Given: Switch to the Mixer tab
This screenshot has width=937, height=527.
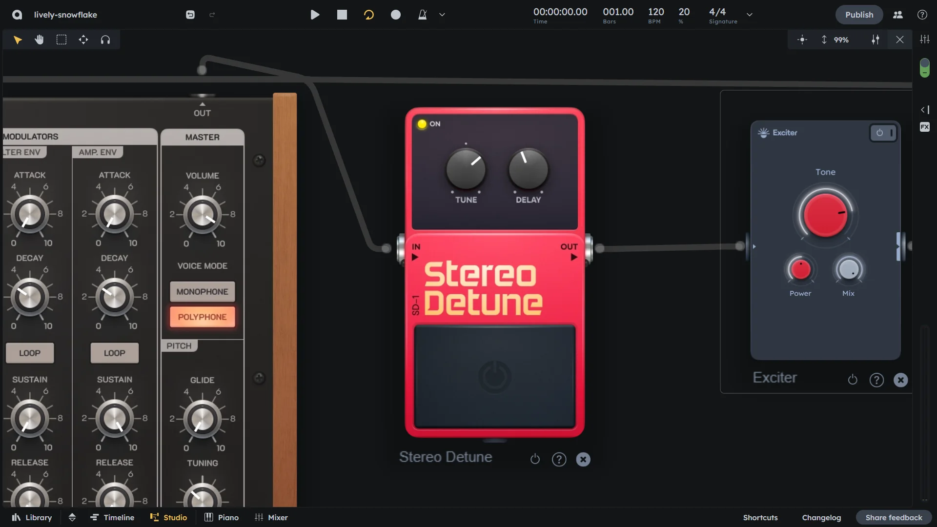Looking at the screenshot, I should (x=271, y=517).
